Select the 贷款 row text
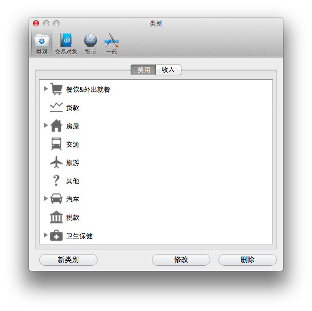The width and height of the screenshot is (312, 311). [73, 108]
